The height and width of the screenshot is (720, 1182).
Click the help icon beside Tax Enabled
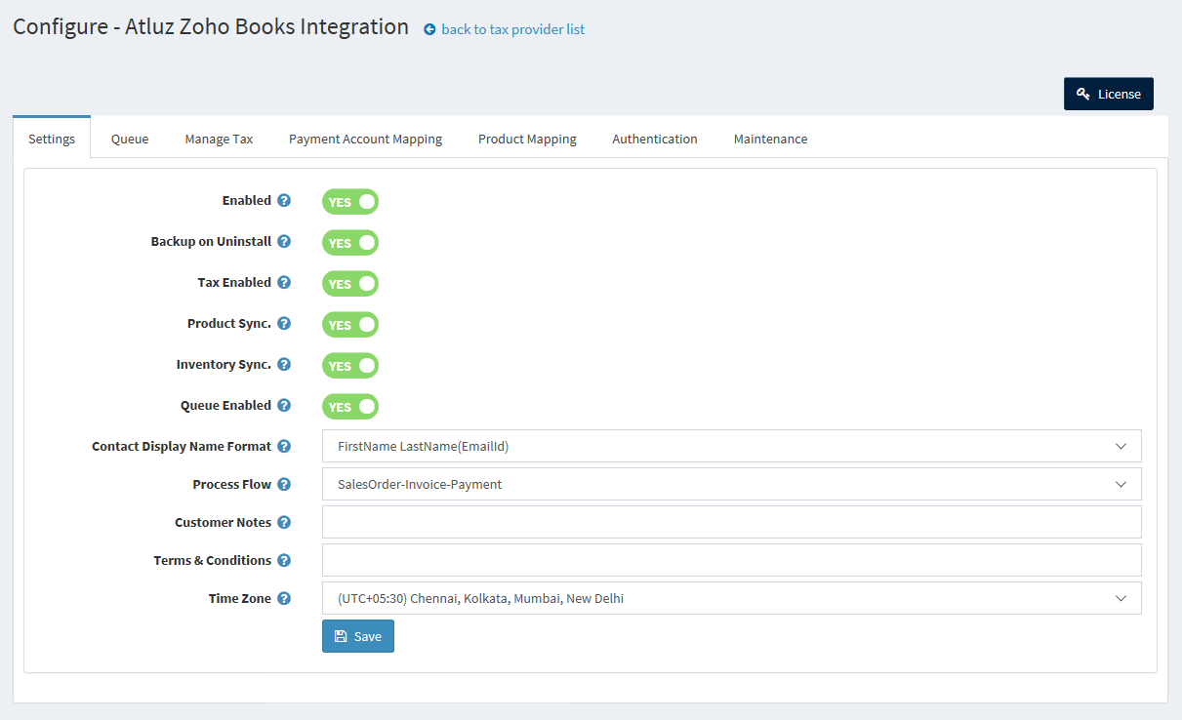point(284,283)
